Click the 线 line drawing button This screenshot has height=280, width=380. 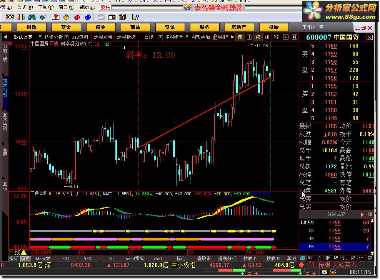(x=267, y=37)
